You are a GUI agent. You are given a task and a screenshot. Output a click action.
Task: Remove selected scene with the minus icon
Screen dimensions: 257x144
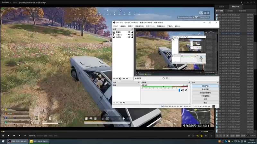[117, 103]
